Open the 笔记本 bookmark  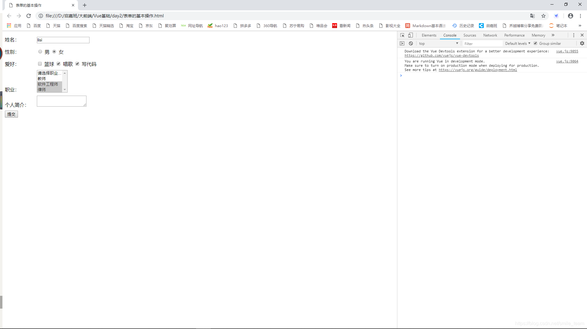pos(558,26)
